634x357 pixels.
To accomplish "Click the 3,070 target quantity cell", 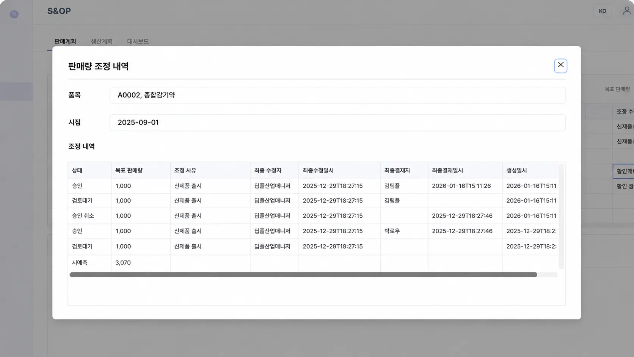I will [x=141, y=263].
